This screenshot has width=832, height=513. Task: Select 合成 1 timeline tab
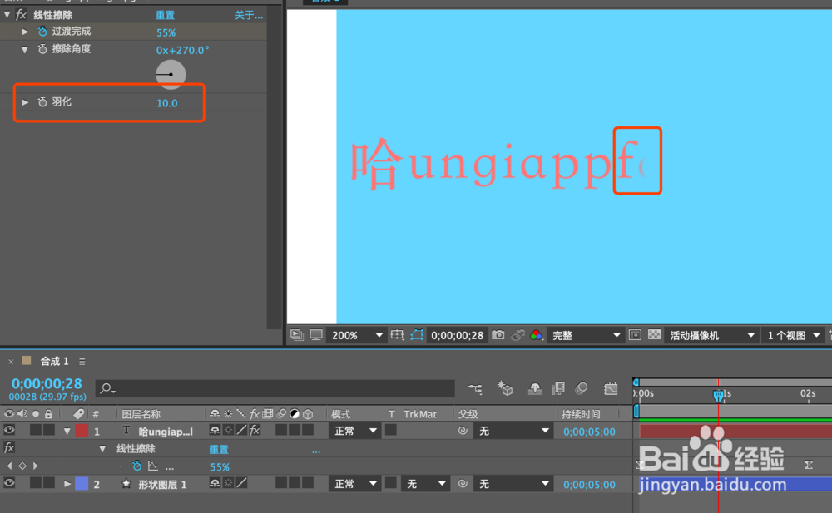click(55, 362)
